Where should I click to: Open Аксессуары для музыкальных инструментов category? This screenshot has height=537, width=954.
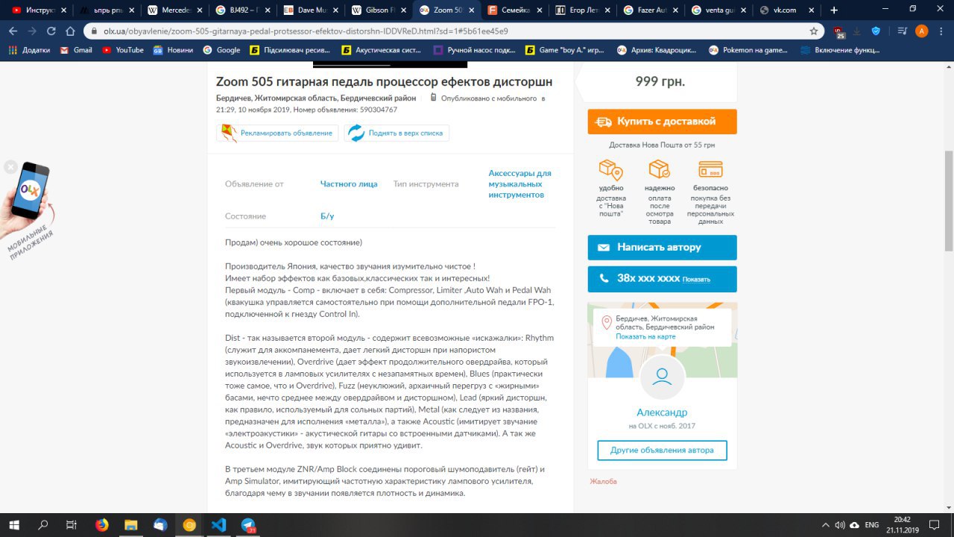point(520,183)
